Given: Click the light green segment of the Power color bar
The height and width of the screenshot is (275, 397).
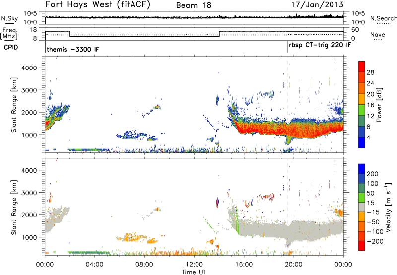Looking at the screenshot, I should tap(362, 110).
